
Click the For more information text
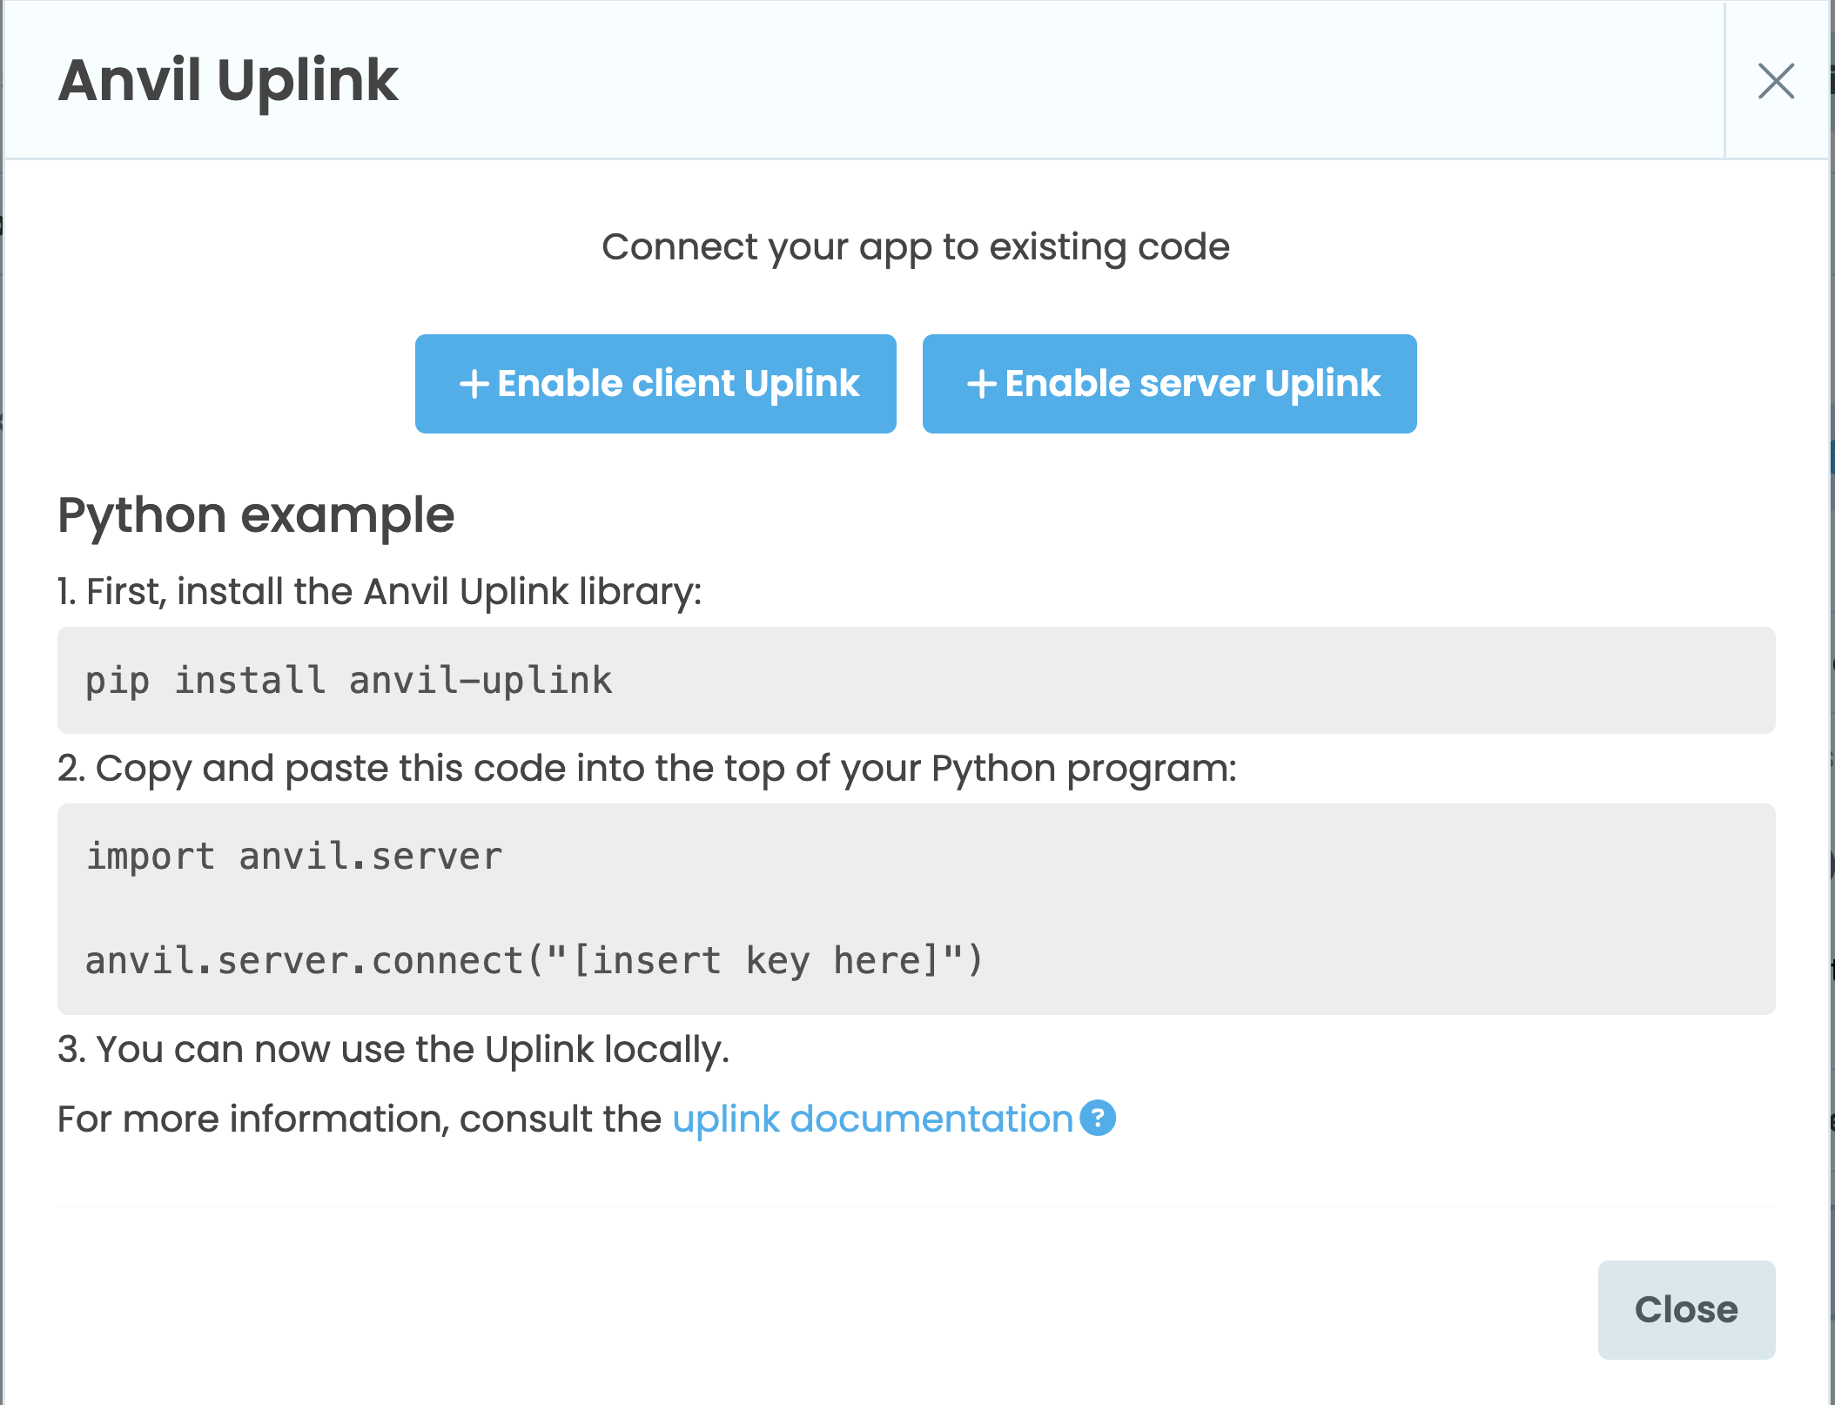coord(362,1119)
